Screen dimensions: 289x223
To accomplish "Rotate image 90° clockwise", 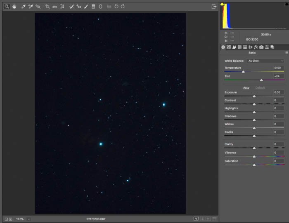I will (x=123, y=7).
